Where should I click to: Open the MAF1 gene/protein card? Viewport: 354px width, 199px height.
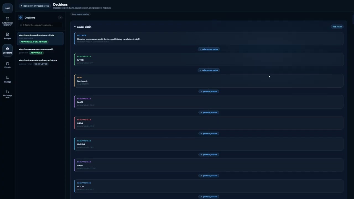pos(209,102)
